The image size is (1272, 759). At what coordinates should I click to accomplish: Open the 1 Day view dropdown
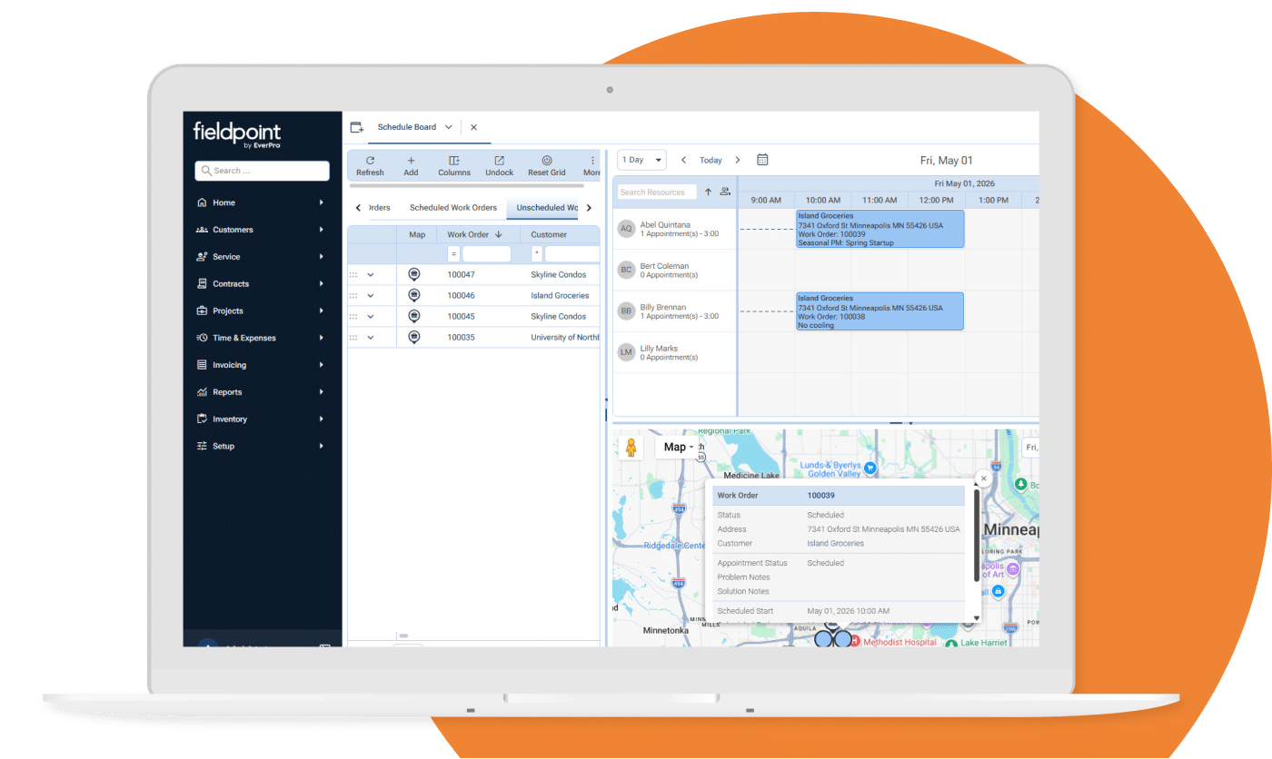point(641,160)
